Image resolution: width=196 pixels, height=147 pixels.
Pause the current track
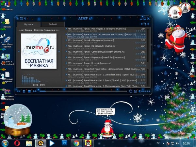[x=24, y=91]
